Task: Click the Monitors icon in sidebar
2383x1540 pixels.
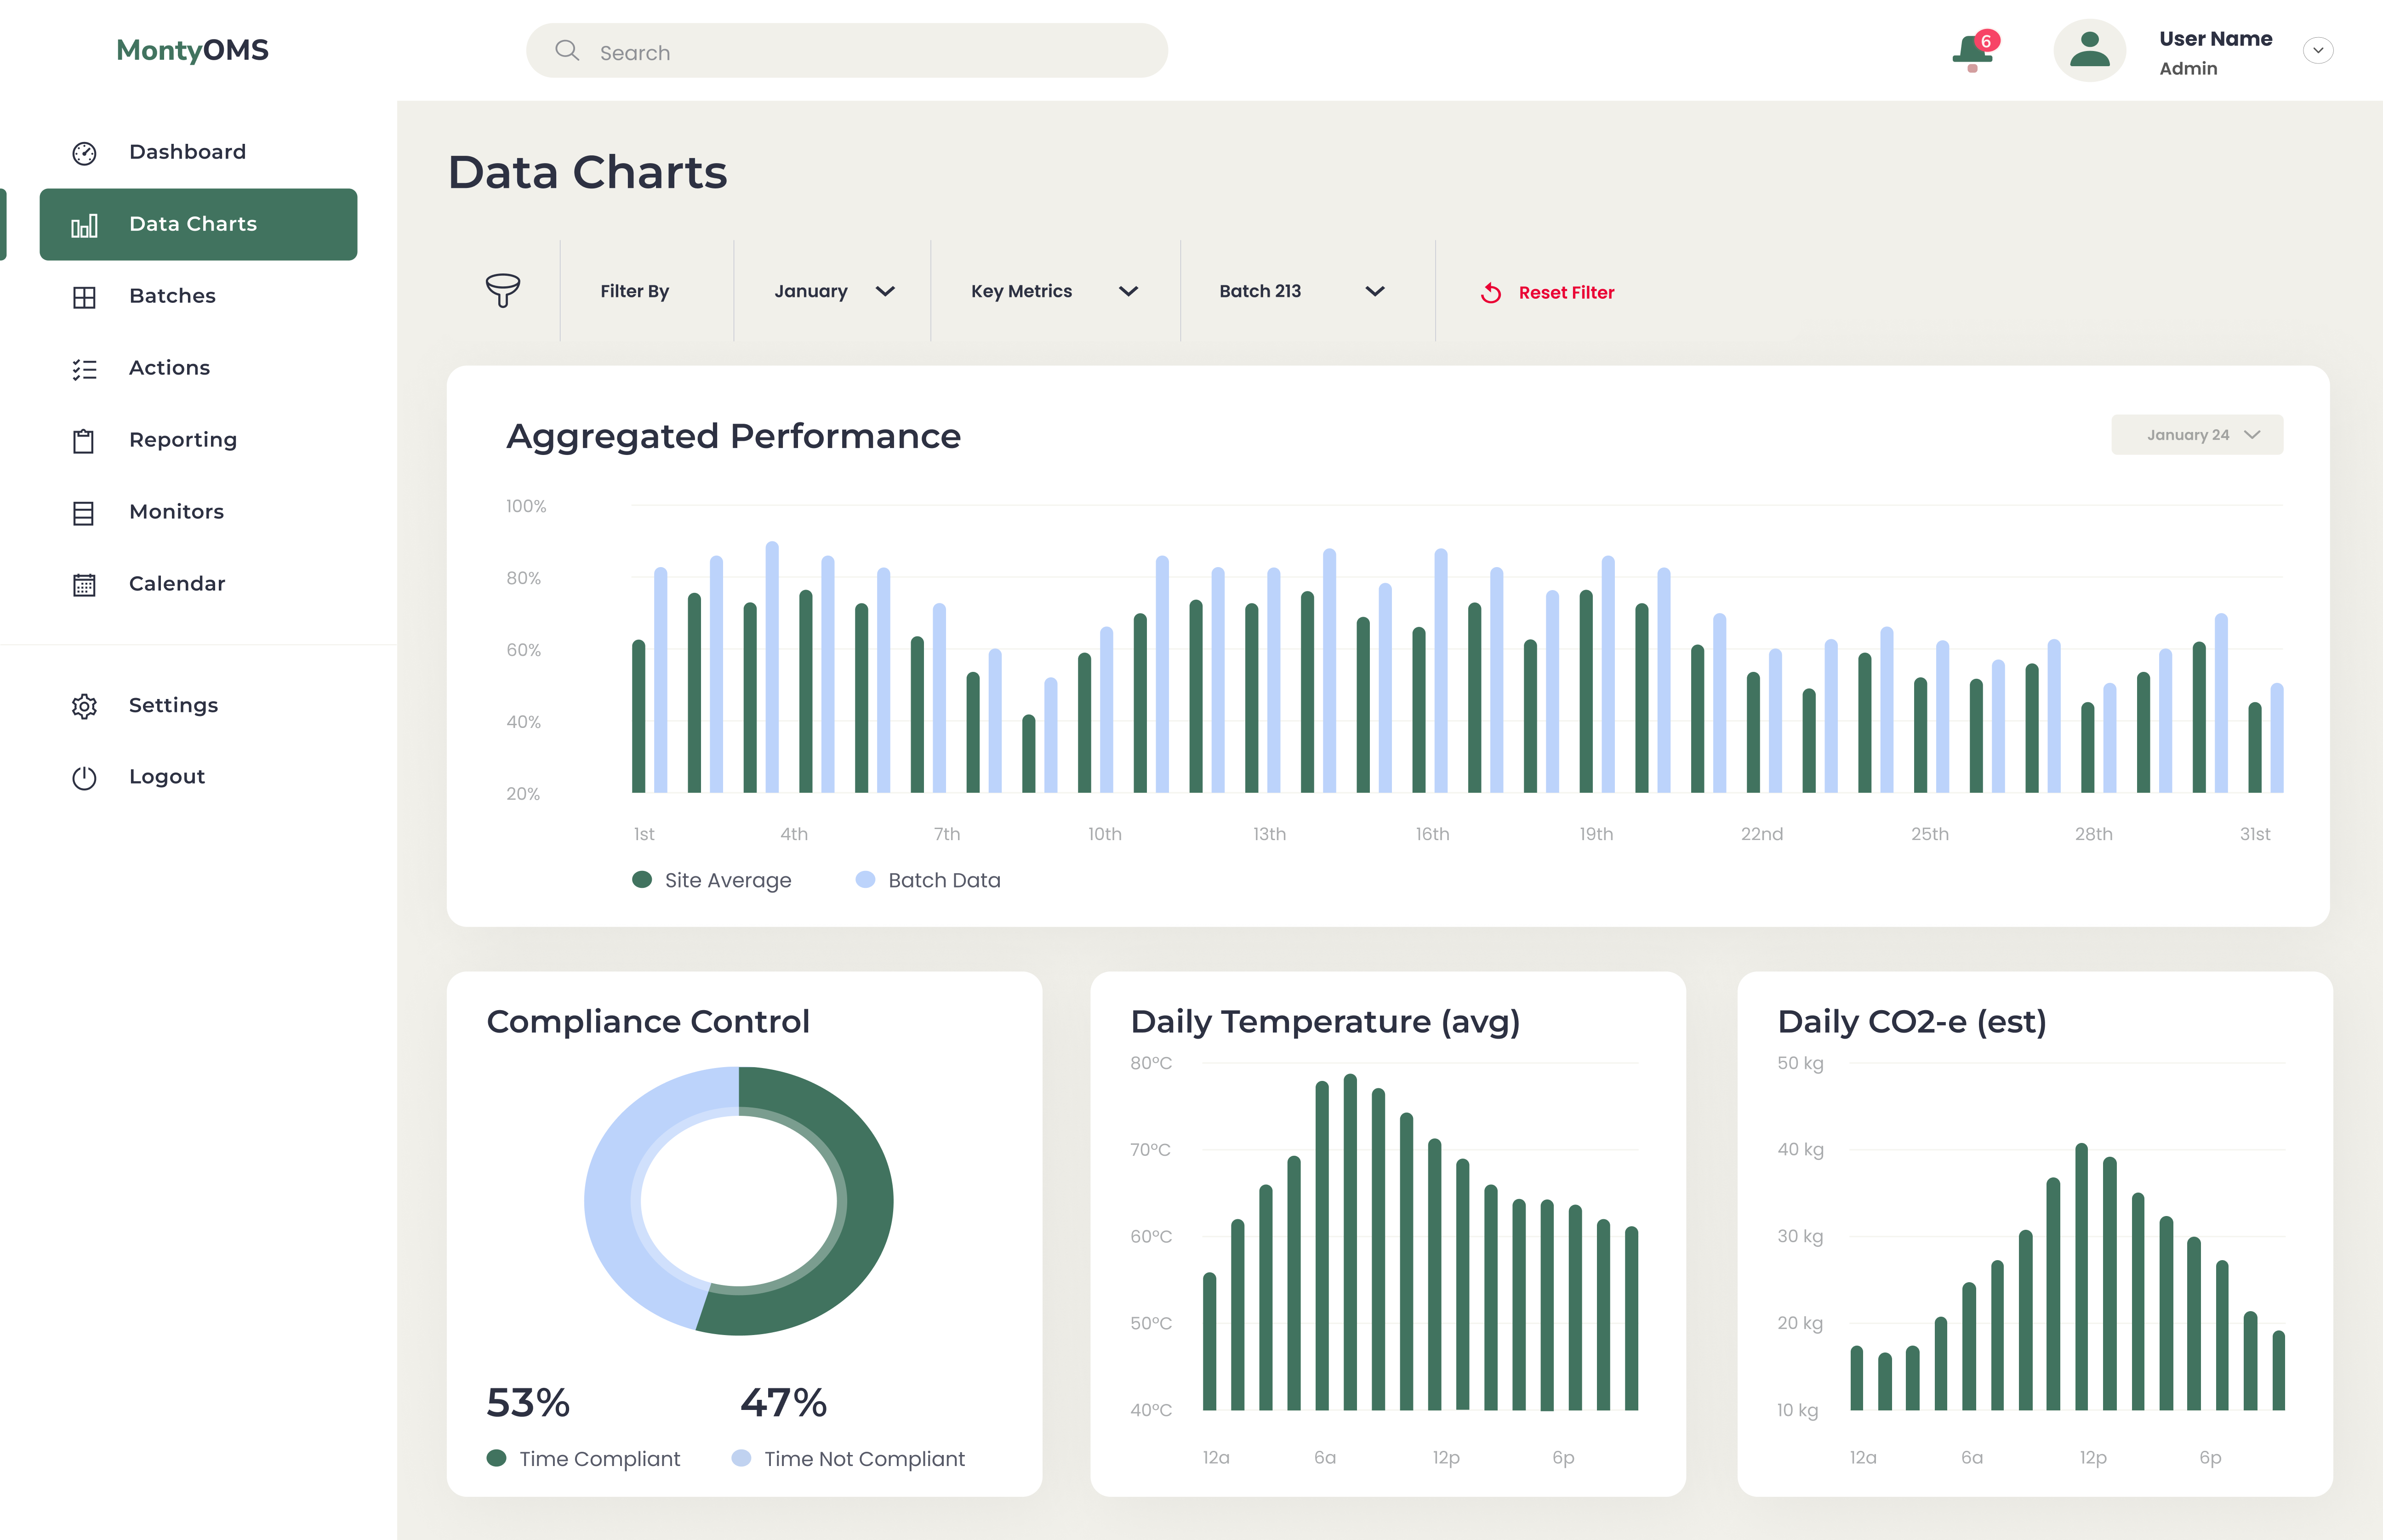Action: (x=84, y=513)
